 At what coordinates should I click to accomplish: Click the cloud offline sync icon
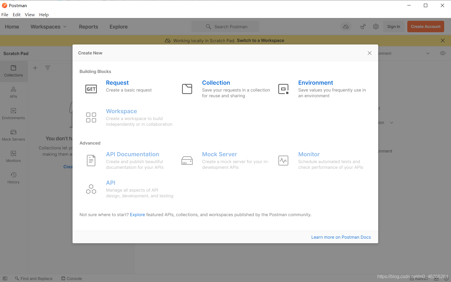coord(346,27)
